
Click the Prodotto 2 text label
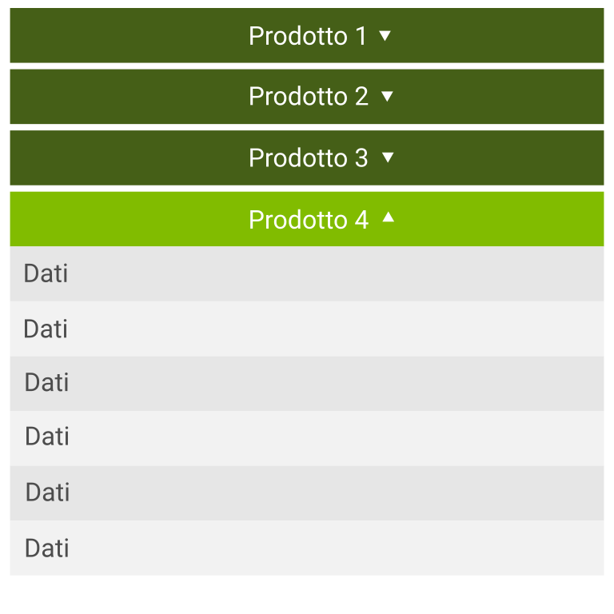(x=309, y=96)
